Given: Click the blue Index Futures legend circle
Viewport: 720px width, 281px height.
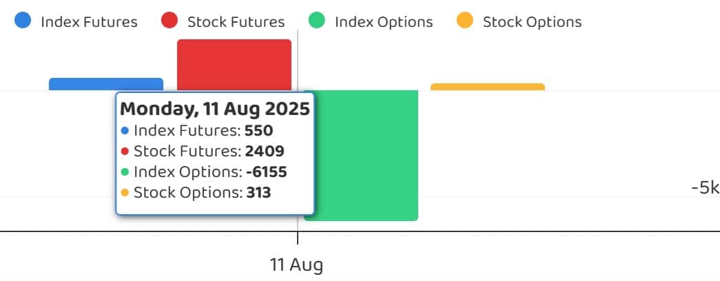Looking at the screenshot, I should [x=23, y=20].
